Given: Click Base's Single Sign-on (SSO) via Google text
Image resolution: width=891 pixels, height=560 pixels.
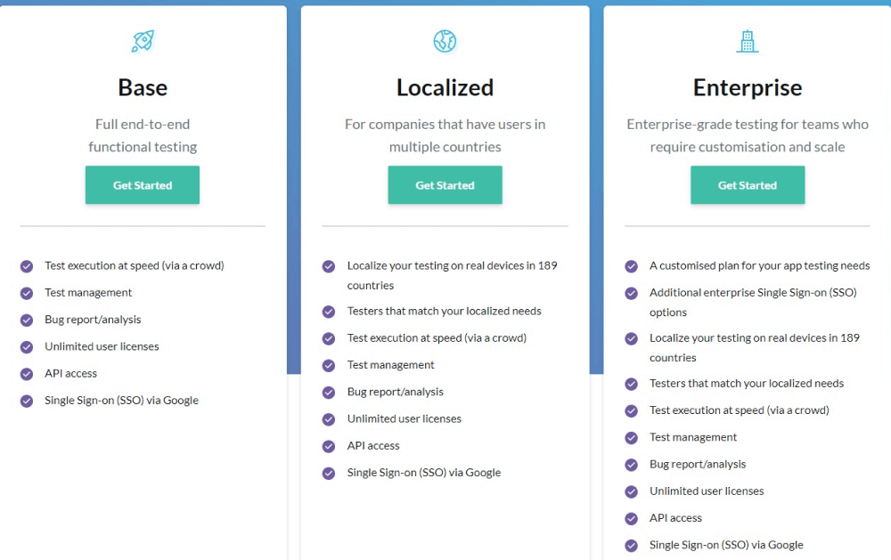Looking at the screenshot, I should pyautogui.click(x=121, y=401).
